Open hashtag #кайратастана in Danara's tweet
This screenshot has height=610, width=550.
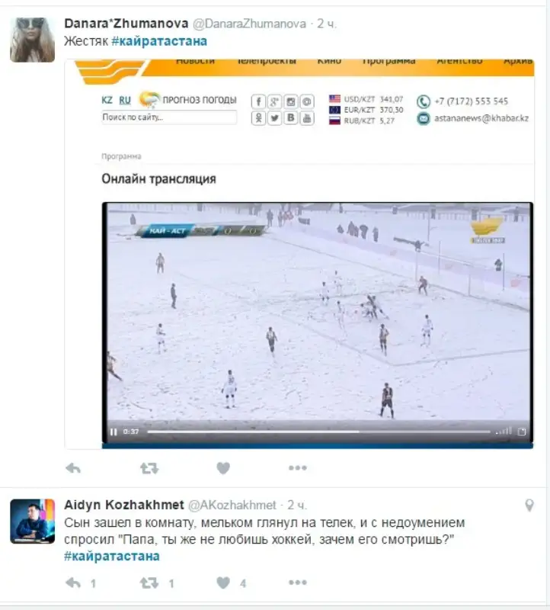(x=159, y=41)
